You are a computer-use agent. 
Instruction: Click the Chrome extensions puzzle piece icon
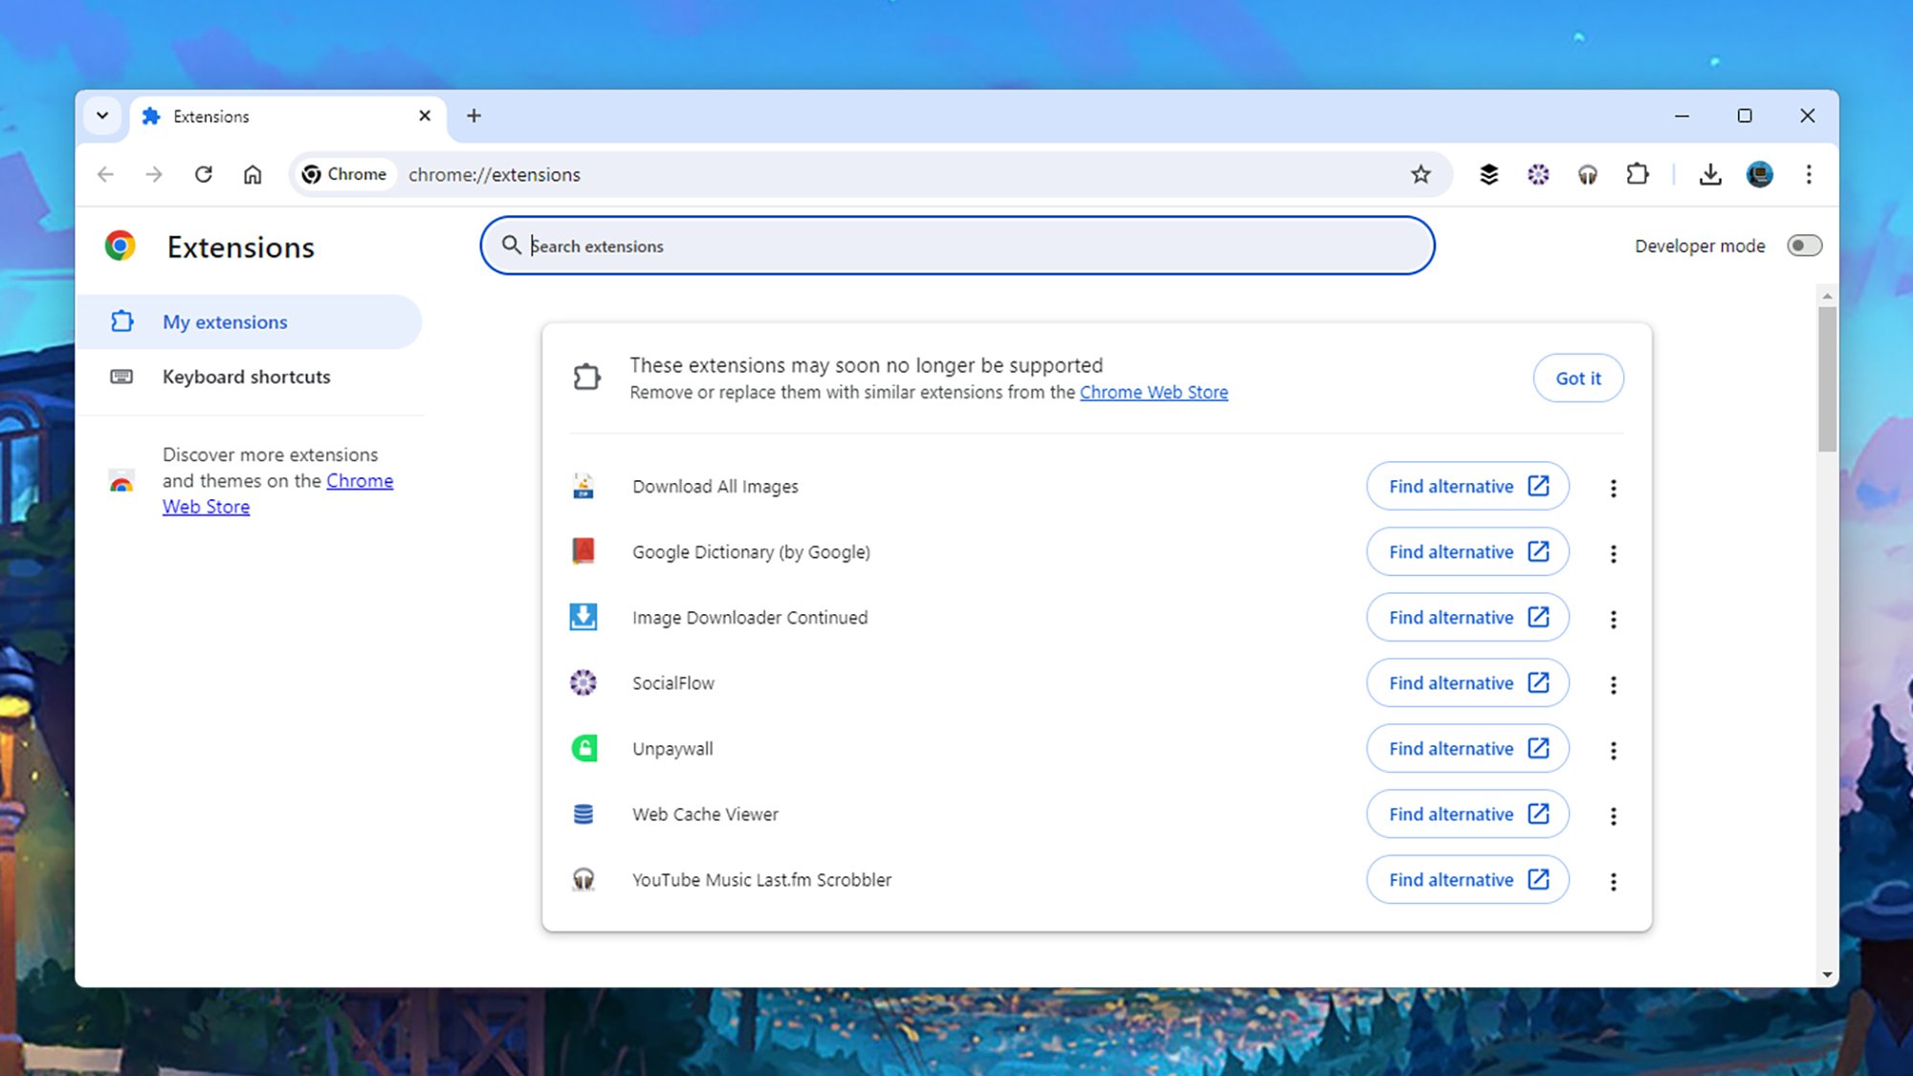click(1636, 173)
